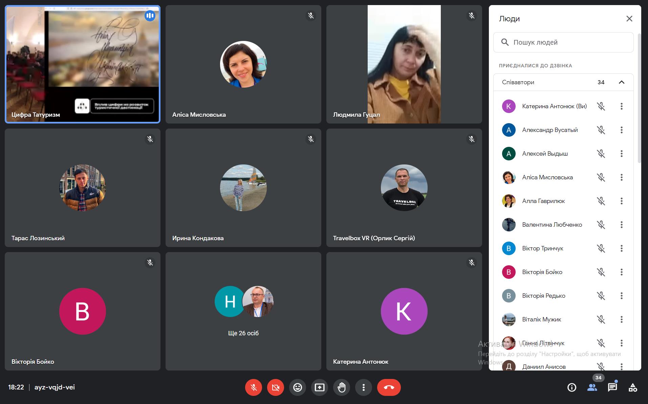The image size is (648, 404).
Task: Click the present screen icon
Action: click(x=319, y=387)
